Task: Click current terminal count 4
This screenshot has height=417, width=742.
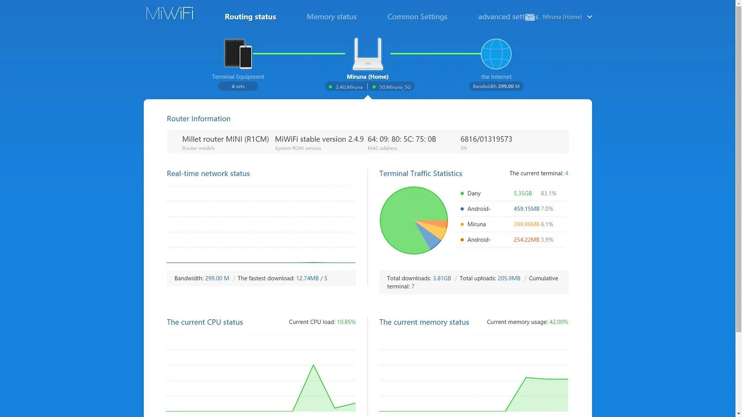Action: click(x=567, y=173)
